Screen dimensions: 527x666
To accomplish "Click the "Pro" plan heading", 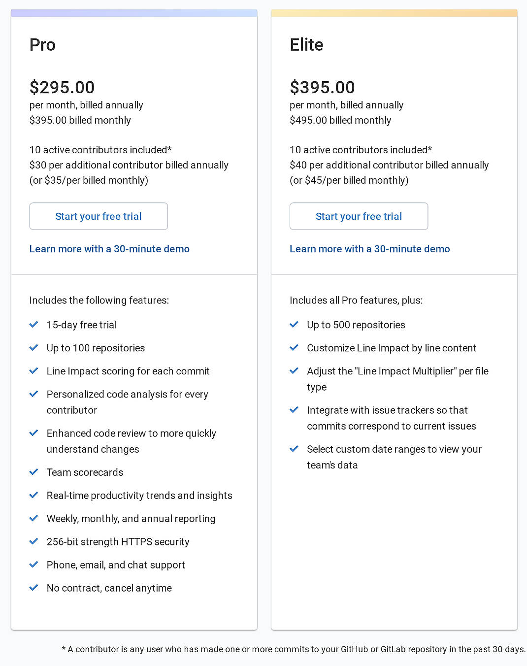I will click(x=42, y=45).
